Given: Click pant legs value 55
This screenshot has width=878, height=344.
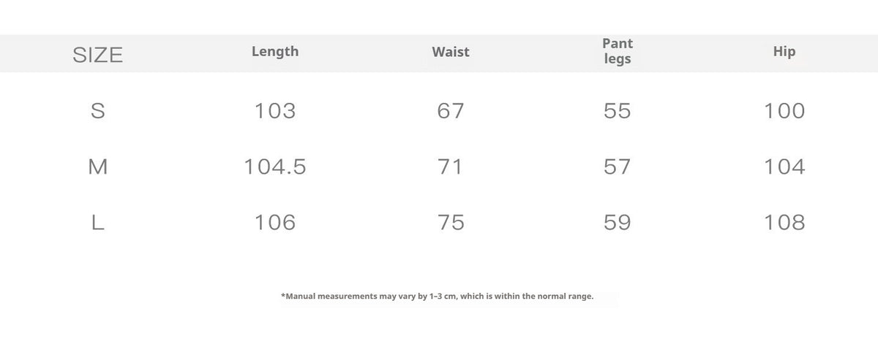Looking at the screenshot, I should 618,111.
